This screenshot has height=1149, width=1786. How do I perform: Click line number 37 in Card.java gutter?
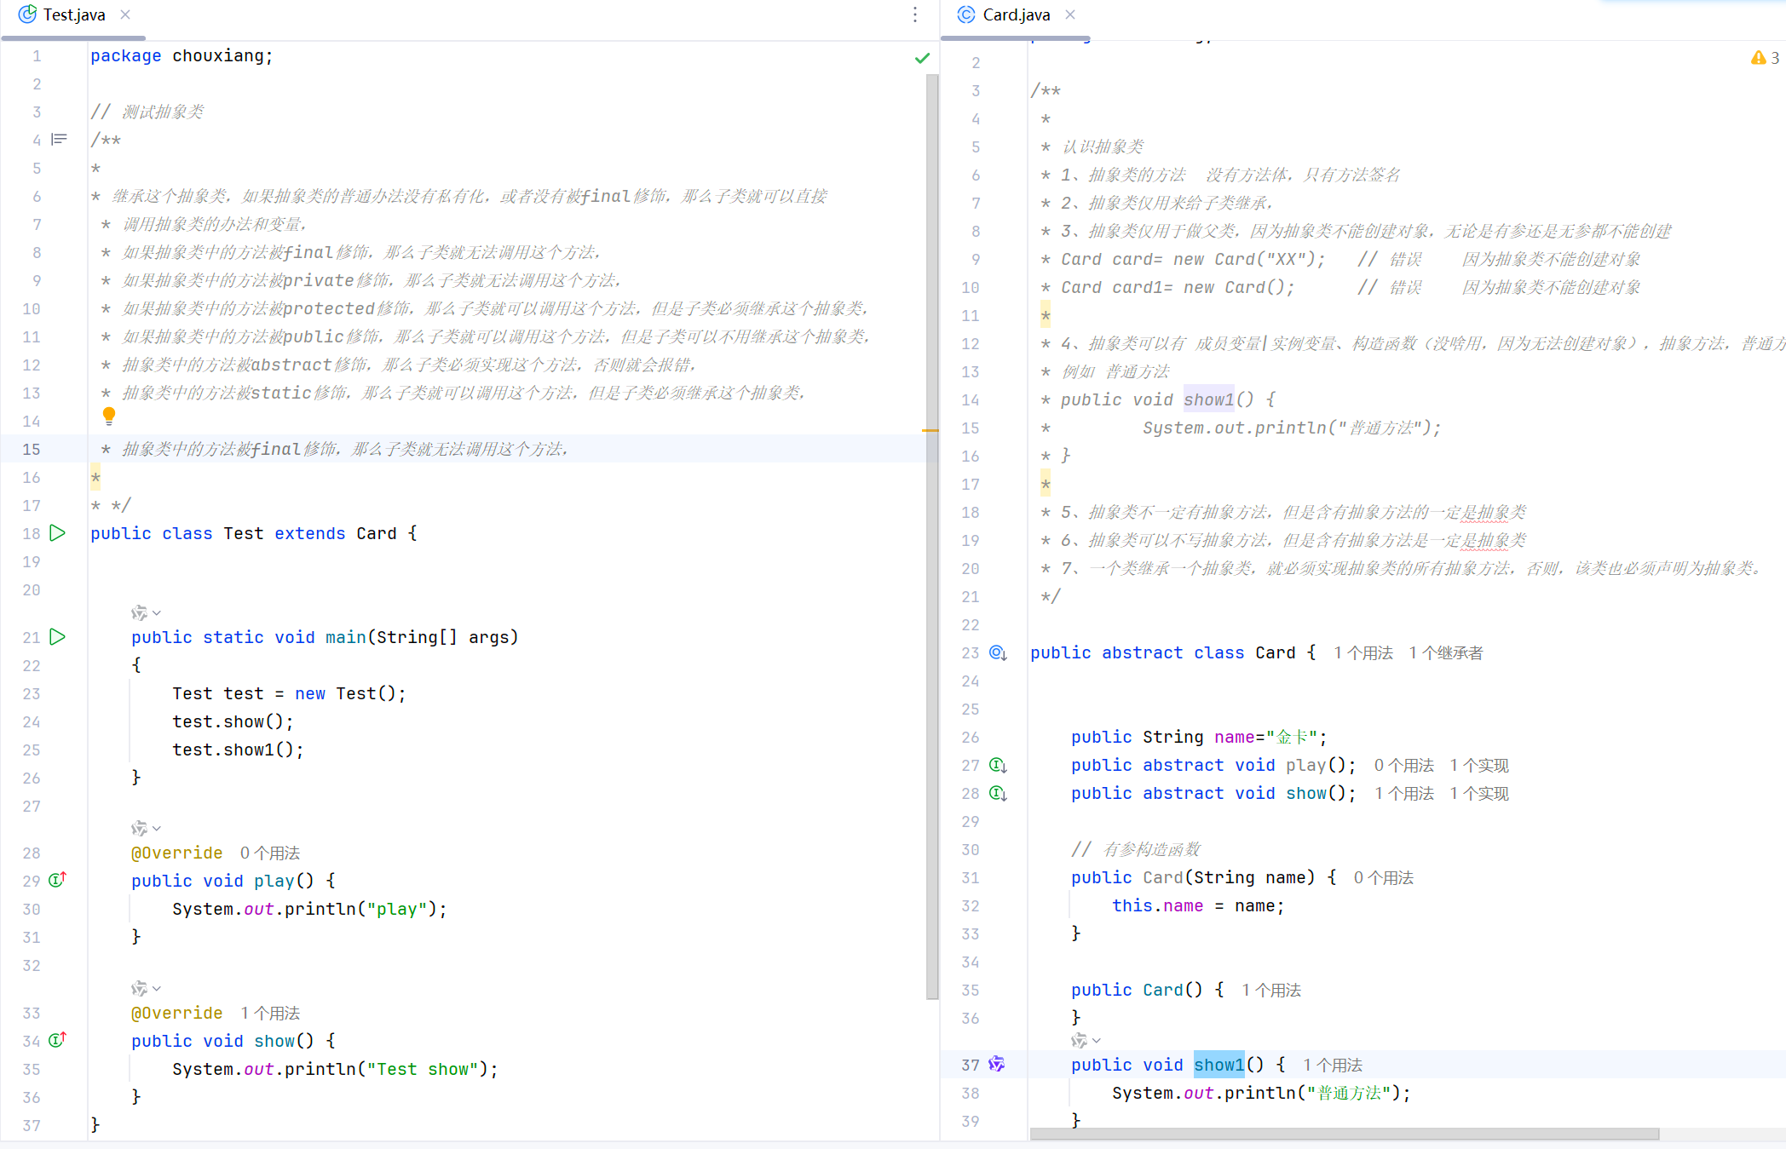[x=970, y=1065]
